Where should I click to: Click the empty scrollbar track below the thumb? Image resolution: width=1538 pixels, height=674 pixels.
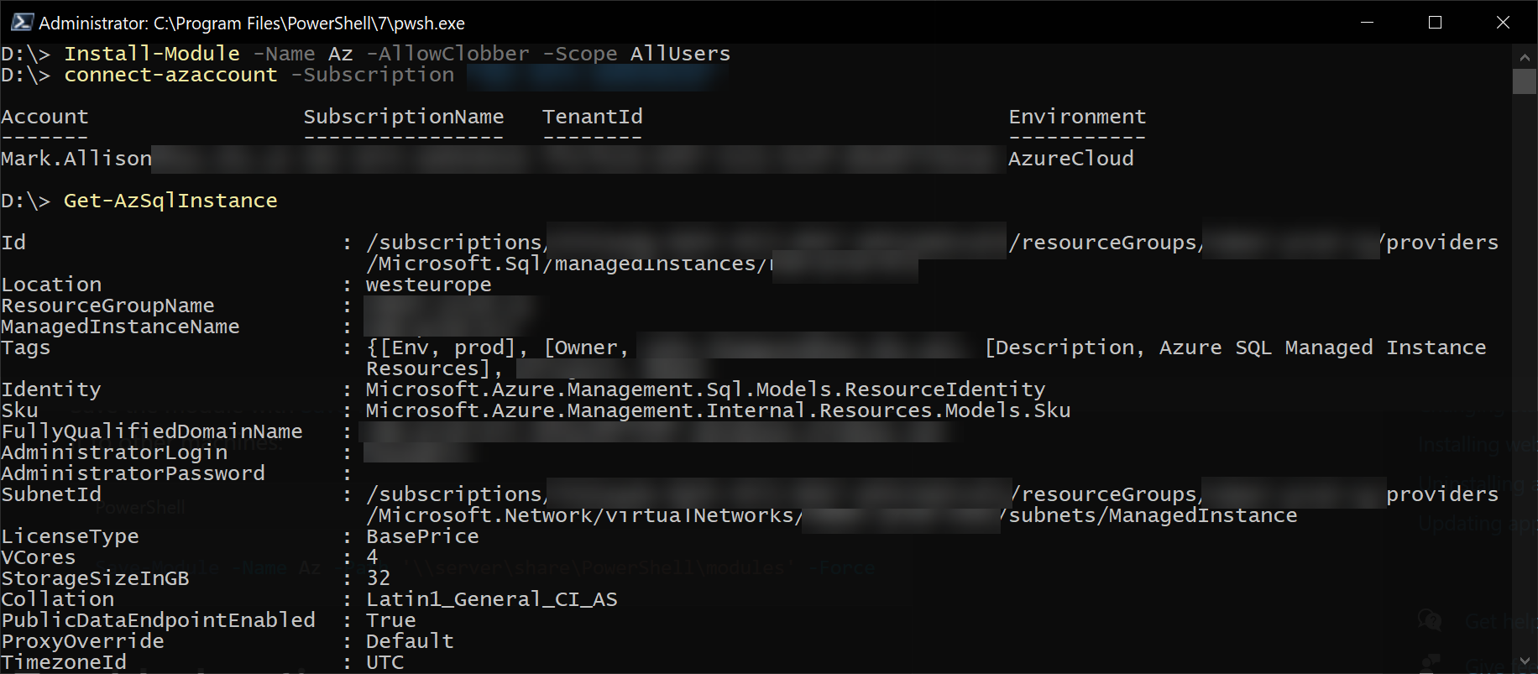tap(1525, 369)
